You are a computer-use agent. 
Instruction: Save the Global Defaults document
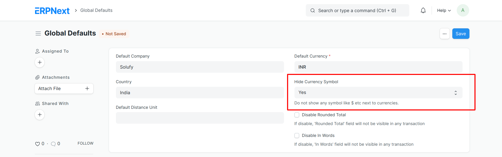pyautogui.click(x=461, y=34)
